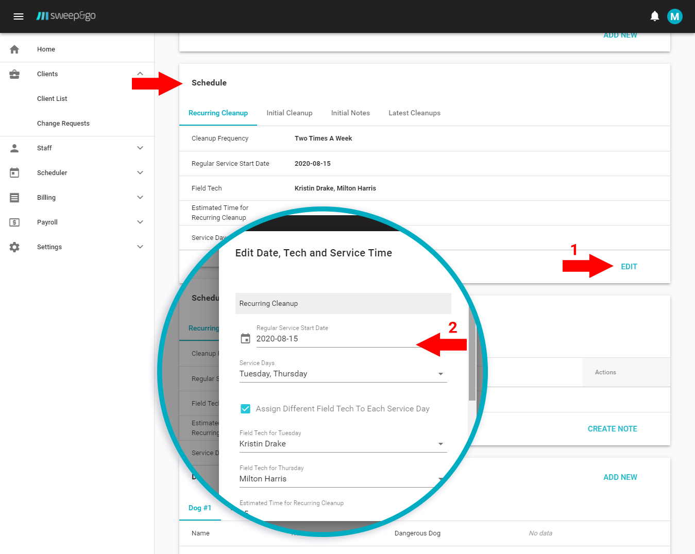Click 'Two Times A Week' value
Screen dimensions: 695x554
click(323, 138)
